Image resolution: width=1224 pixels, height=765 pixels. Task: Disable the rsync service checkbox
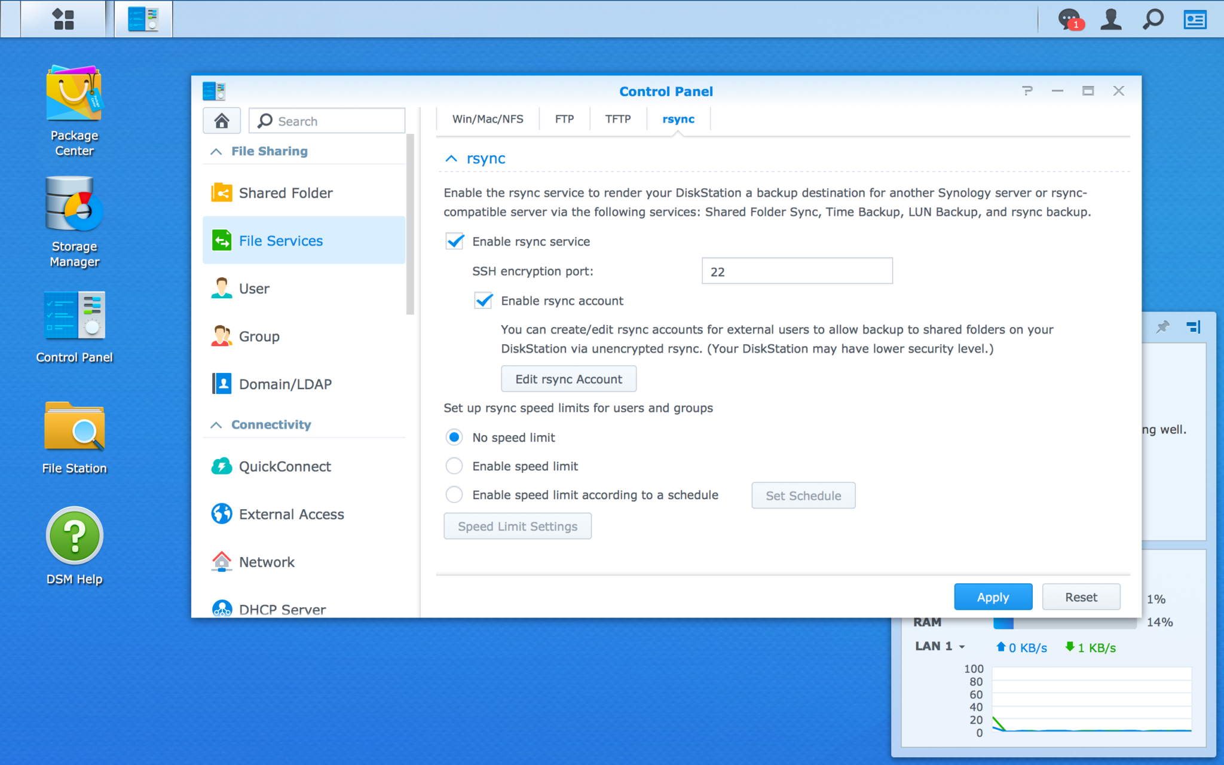coord(455,241)
